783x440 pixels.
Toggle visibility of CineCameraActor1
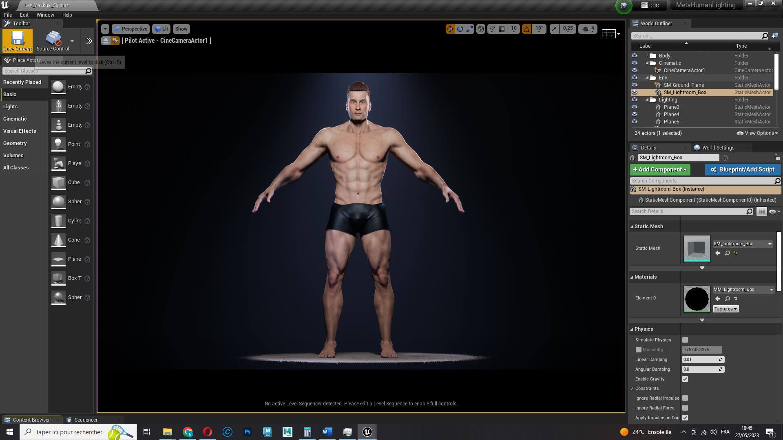(635, 70)
